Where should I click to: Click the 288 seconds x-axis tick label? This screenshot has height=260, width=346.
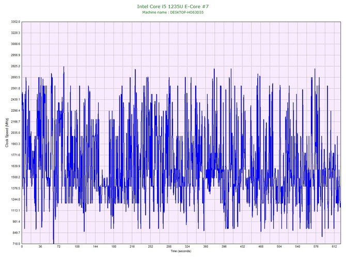(169, 247)
